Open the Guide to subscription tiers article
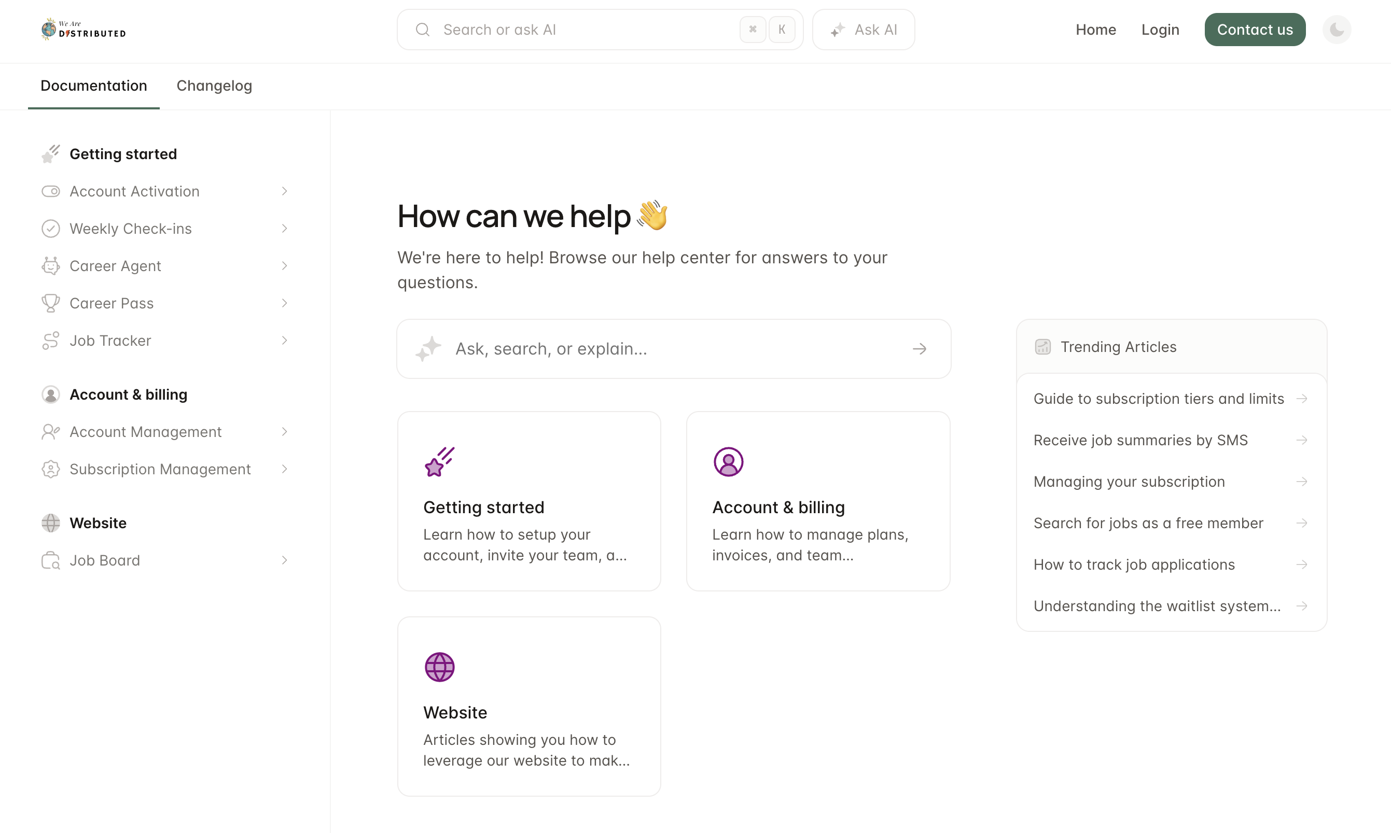1391x833 pixels. pos(1158,398)
